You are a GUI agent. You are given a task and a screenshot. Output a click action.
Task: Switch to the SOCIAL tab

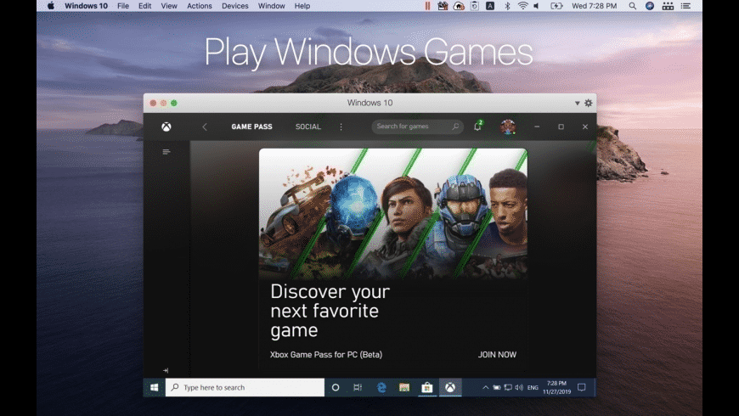coord(308,126)
